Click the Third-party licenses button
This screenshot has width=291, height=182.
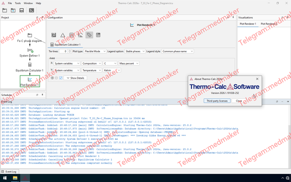(x=217, y=101)
